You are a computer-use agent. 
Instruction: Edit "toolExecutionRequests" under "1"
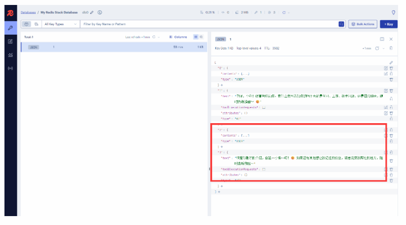386,107
